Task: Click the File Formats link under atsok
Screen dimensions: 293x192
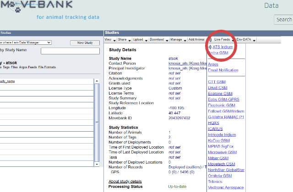Action: [47, 67]
